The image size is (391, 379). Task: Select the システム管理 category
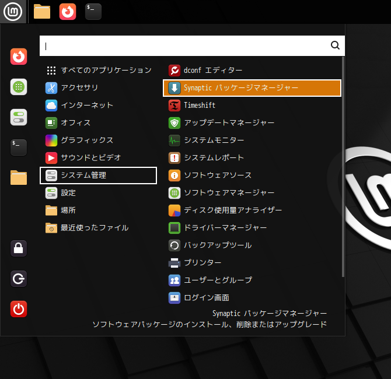click(98, 176)
